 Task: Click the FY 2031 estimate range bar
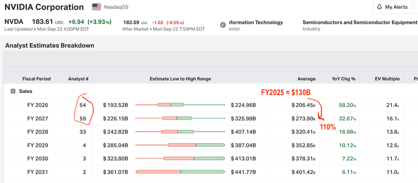[180, 172]
